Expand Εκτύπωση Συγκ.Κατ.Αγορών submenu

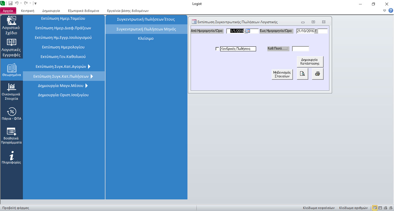coord(89,66)
